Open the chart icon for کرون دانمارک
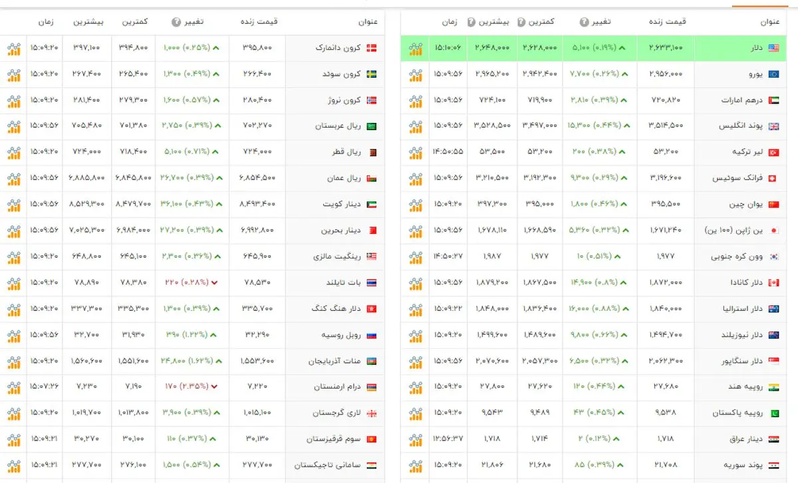The height and width of the screenshot is (483, 798). (14, 48)
